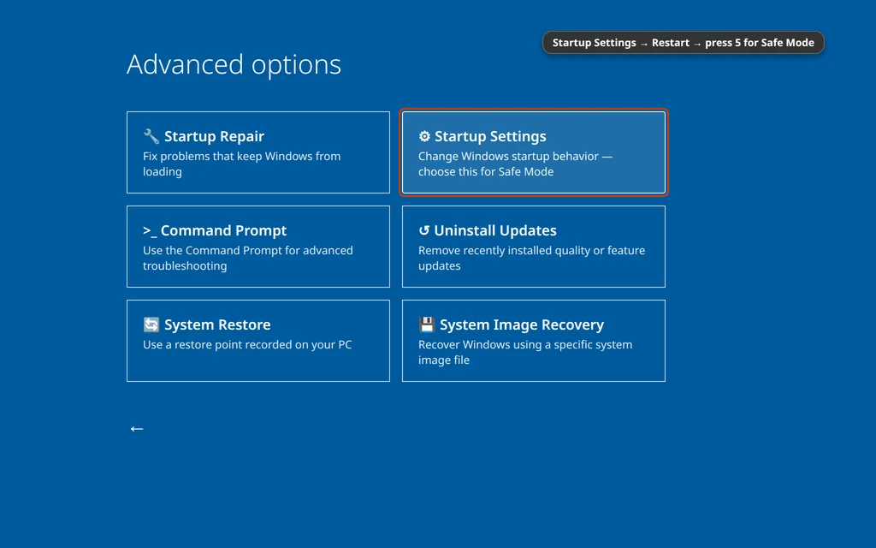Click the gear icon beside Startup Settings

(424, 136)
